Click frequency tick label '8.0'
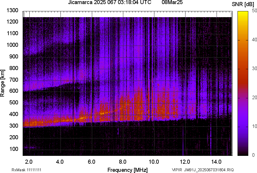257x173 pixels. point(123,162)
